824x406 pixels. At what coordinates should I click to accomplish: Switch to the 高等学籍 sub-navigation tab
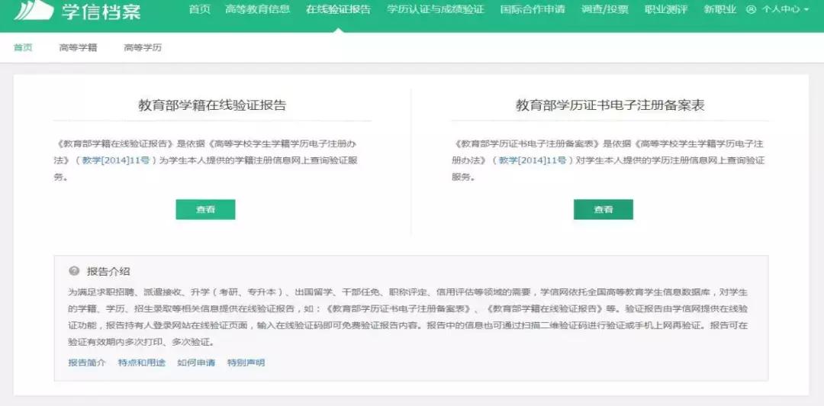point(79,48)
